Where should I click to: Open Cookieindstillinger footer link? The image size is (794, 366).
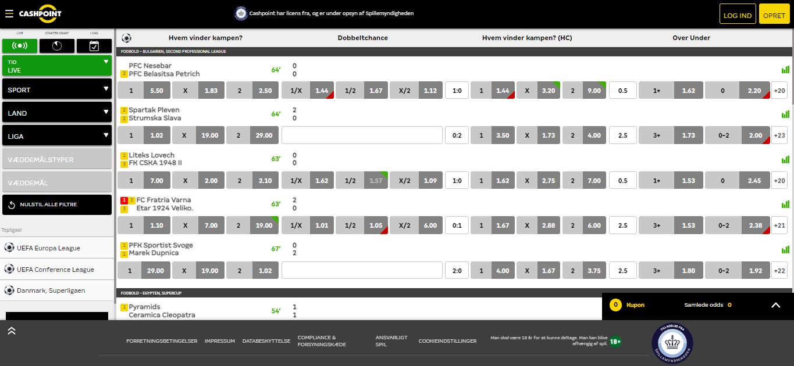click(x=447, y=341)
